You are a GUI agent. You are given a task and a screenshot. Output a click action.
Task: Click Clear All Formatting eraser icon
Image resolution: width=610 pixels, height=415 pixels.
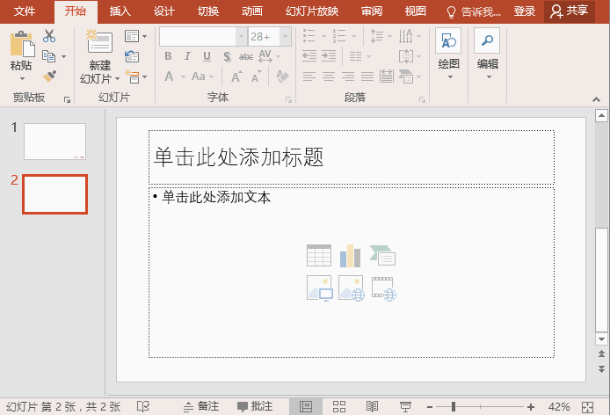click(x=282, y=76)
